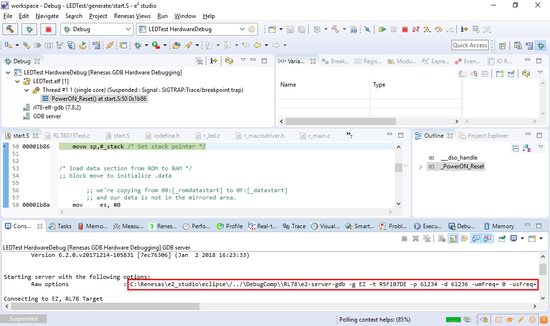This screenshot has height=326, width=550.
Task: Toggle Scroll Lock in the Console toolbar
Action: pyautogui.click(x=453, y=238)
